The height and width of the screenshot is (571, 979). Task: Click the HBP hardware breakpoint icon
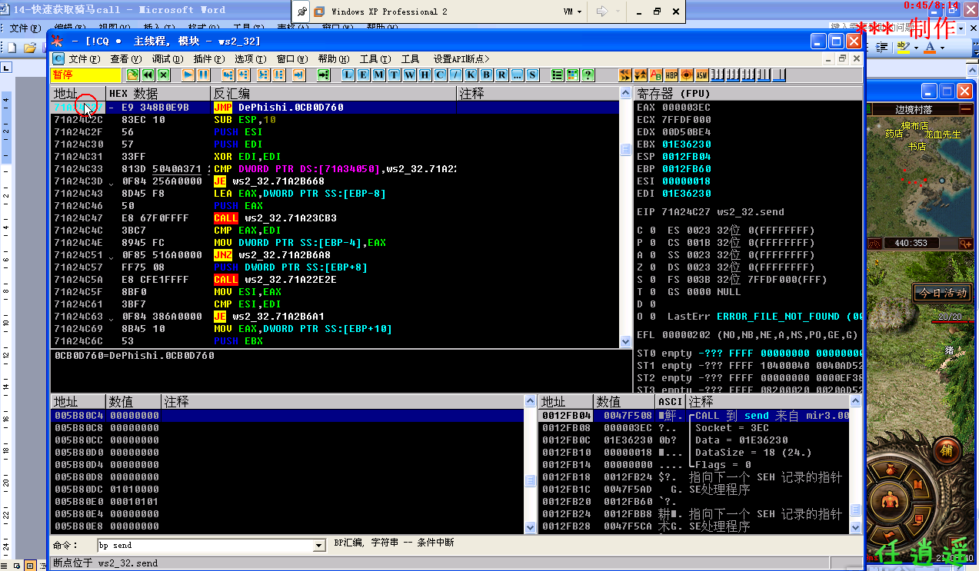tap(671, 75)
